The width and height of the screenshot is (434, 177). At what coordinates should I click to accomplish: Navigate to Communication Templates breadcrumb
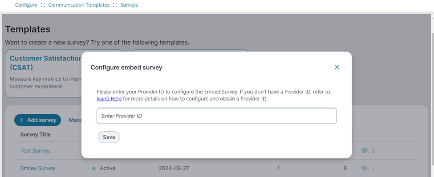click(79, 5)
